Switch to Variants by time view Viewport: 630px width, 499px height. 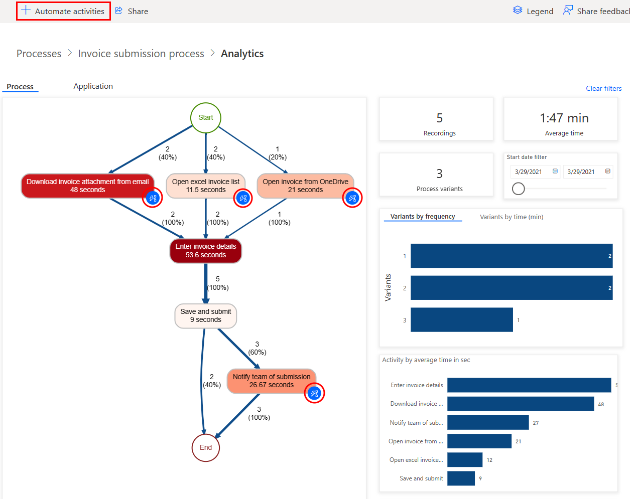(511, 217)
